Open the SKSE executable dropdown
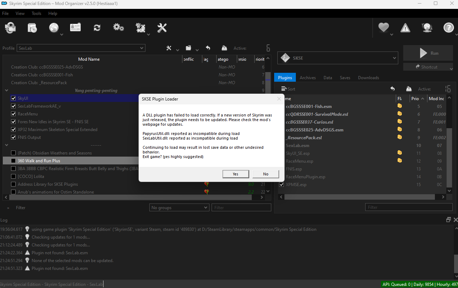Screen dimensions: 458x288 click(337, 58)
